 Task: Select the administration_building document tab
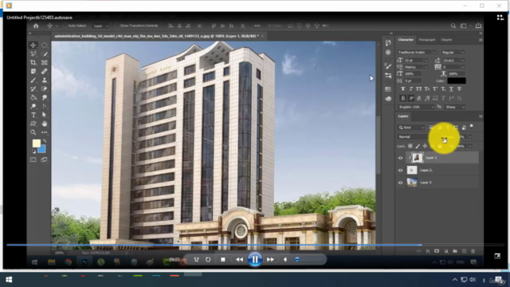(157, 36)
